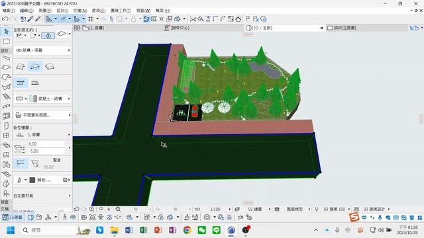This screenshot has height=238, width=424.
Task: Click the Grid snap icon in toolbar
Action: [x=91, y=19]
